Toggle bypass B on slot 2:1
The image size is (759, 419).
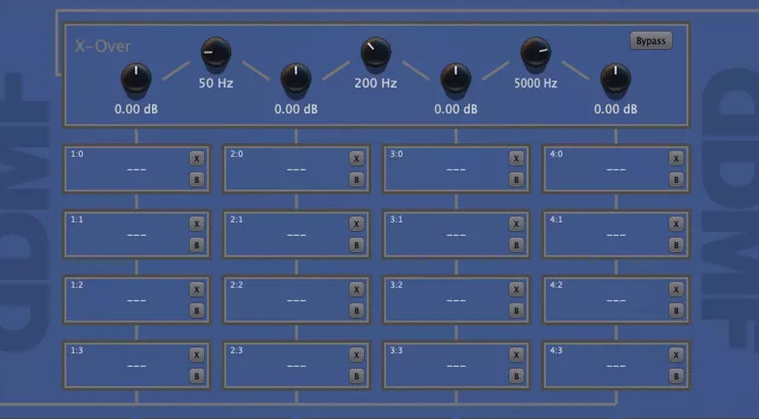pyautogui.click(x=356, y=245)
